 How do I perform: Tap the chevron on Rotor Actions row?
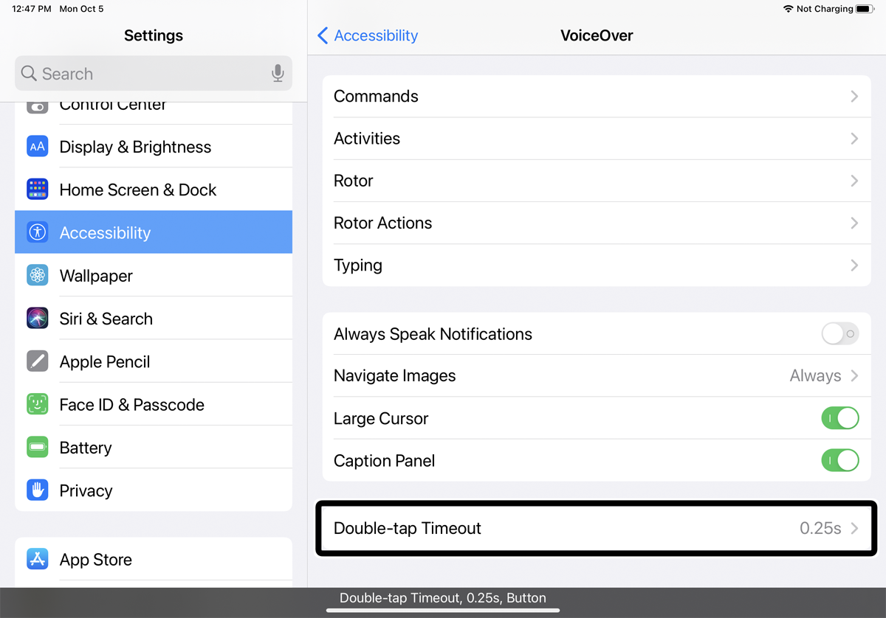854,223
